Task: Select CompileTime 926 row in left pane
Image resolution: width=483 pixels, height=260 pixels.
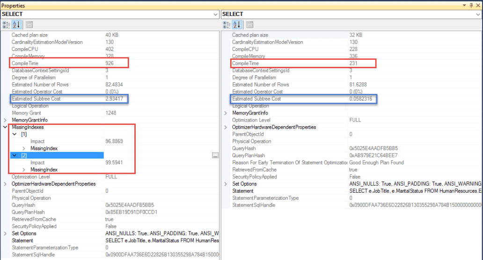Action: (114, 64)
